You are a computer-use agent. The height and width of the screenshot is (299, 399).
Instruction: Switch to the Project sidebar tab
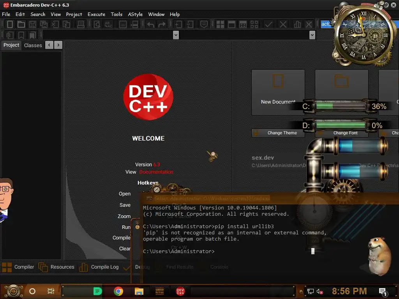click(x=11, y=45)
